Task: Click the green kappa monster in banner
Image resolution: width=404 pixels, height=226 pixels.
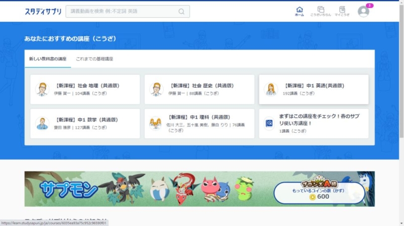Action: pyautogui.click(x=244, y=189)
